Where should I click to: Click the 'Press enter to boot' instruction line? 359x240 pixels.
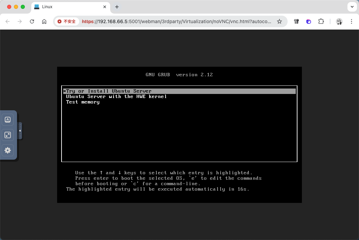(168, 178)
